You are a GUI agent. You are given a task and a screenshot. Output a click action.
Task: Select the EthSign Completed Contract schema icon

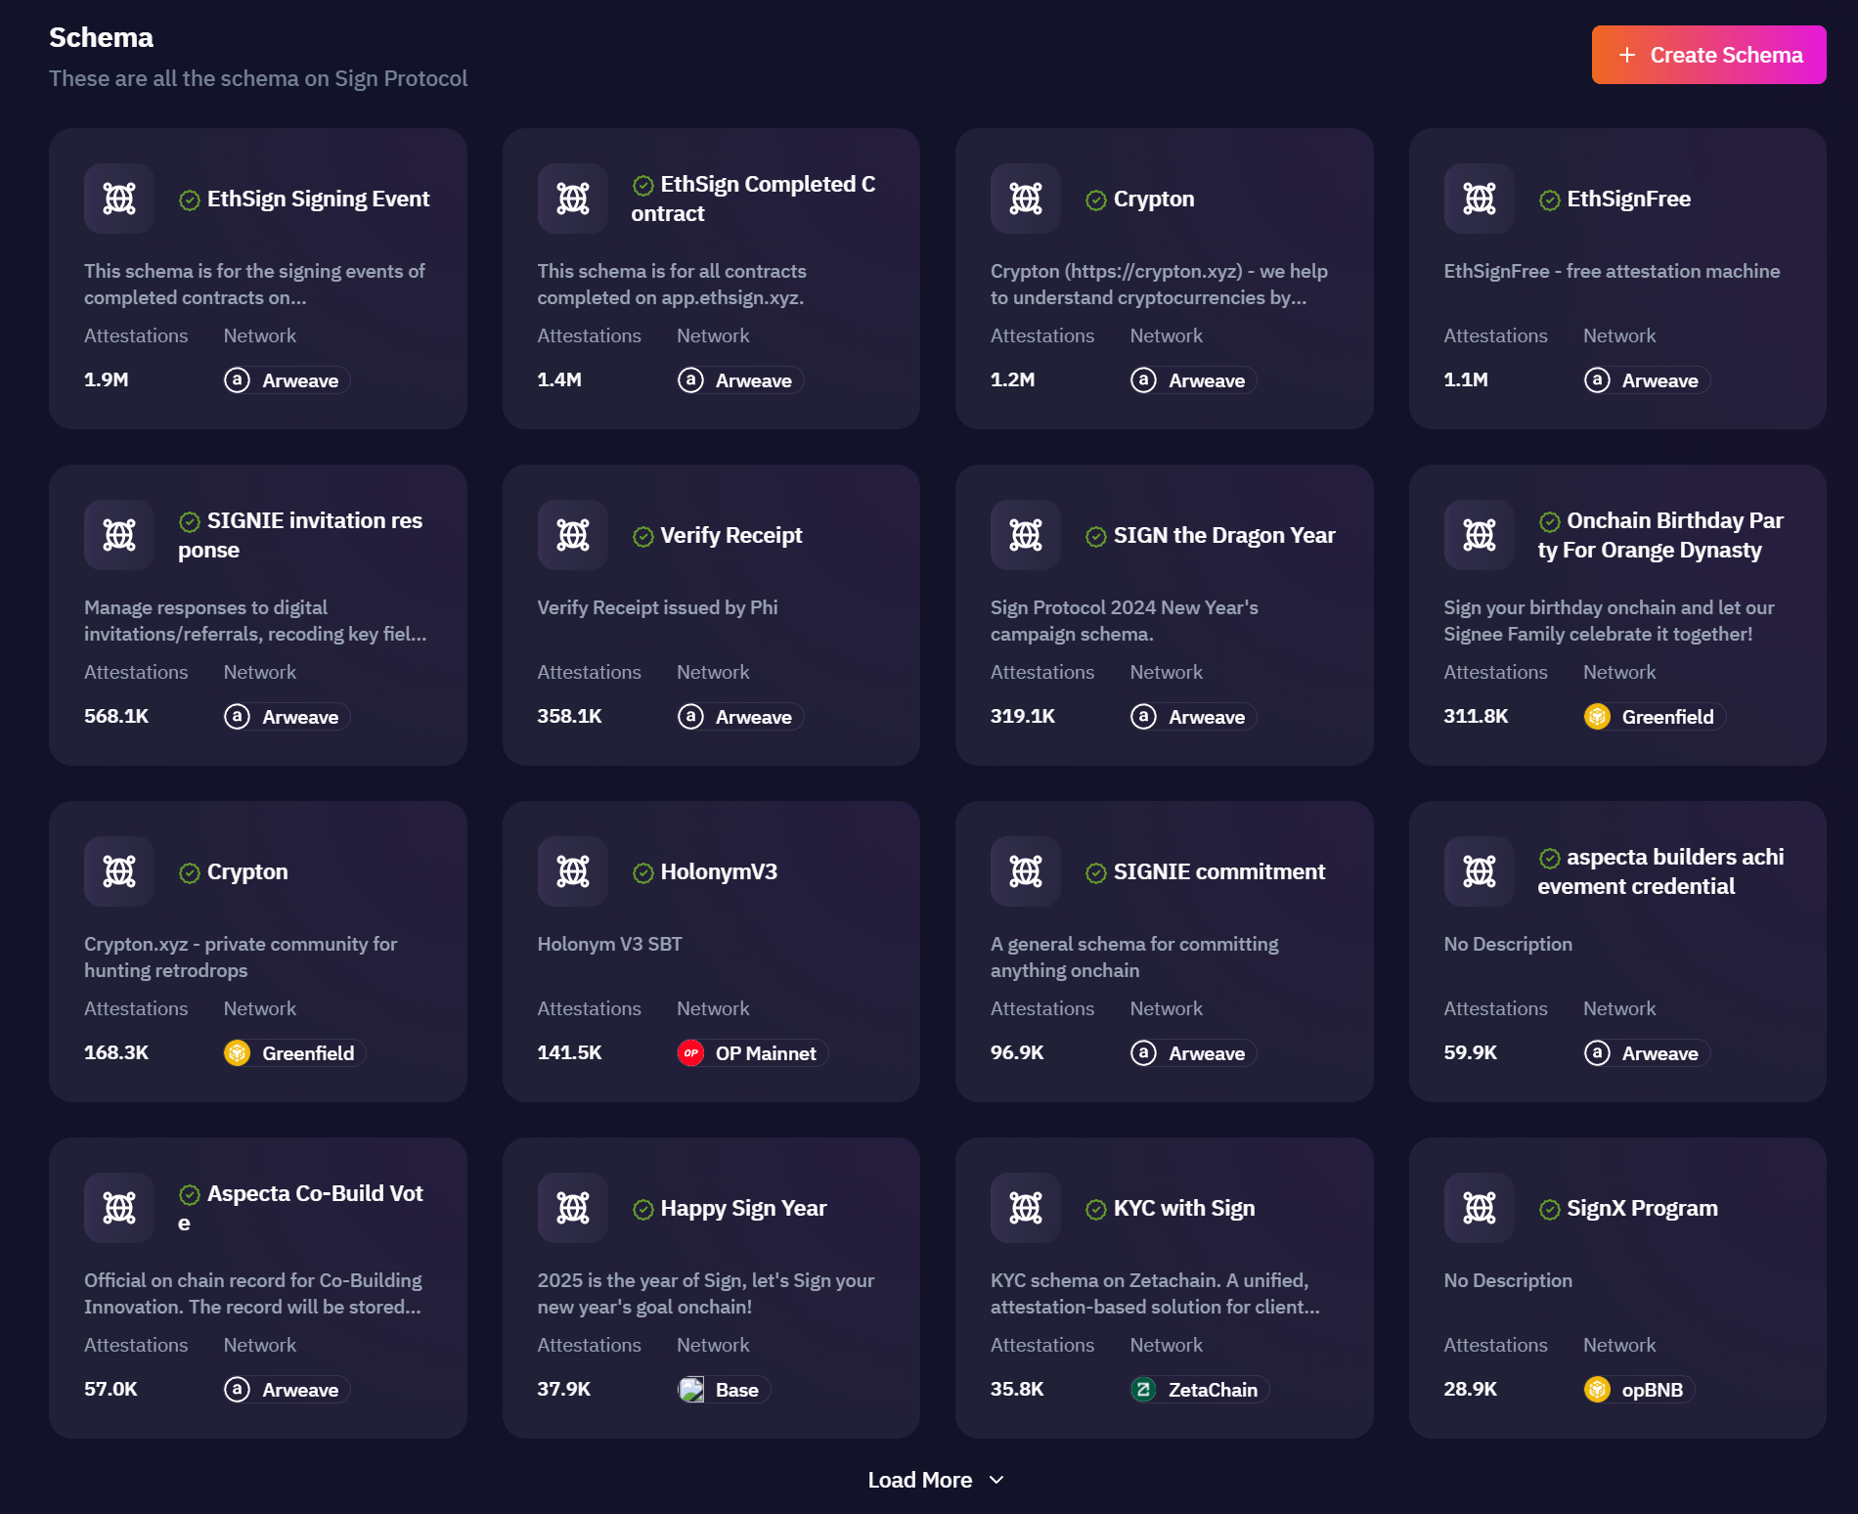(x=573, y=199)
